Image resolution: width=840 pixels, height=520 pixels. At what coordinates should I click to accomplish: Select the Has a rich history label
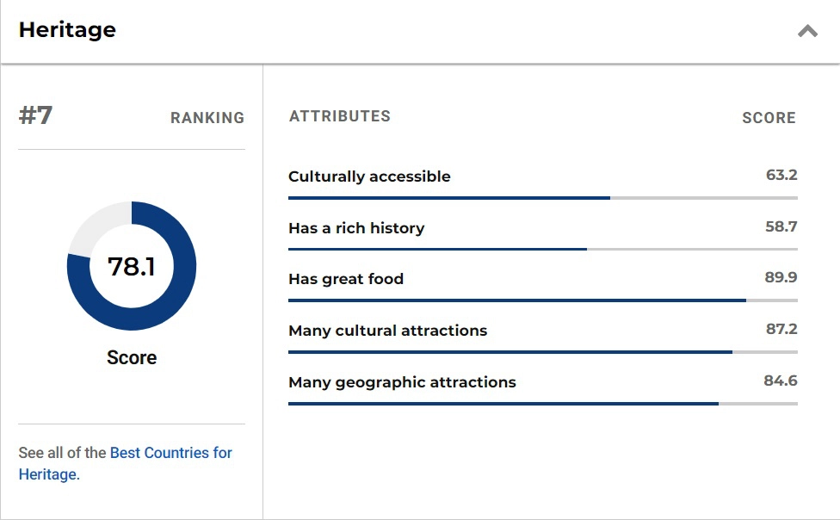point(356,228)
